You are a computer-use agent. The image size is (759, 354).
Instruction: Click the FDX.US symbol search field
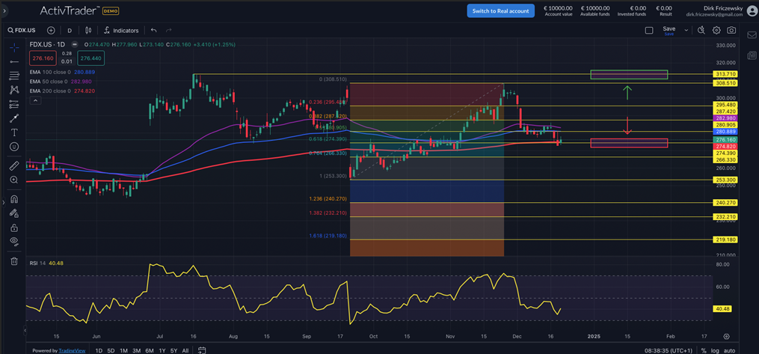click(x=24, y=31)
